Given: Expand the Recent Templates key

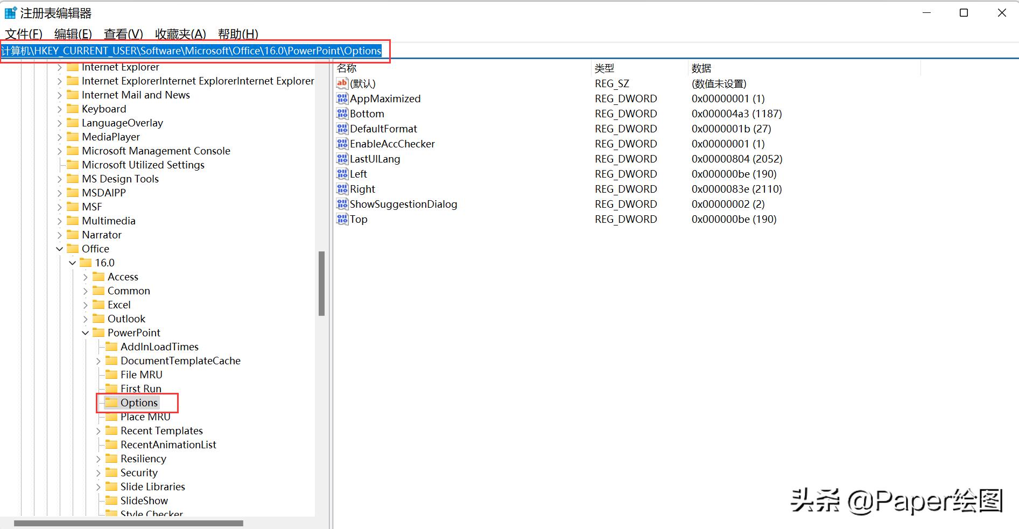Looking at the screenshot, I should click(98, 431).
